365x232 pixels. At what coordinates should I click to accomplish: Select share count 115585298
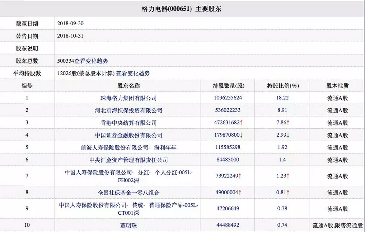[228, 147]
